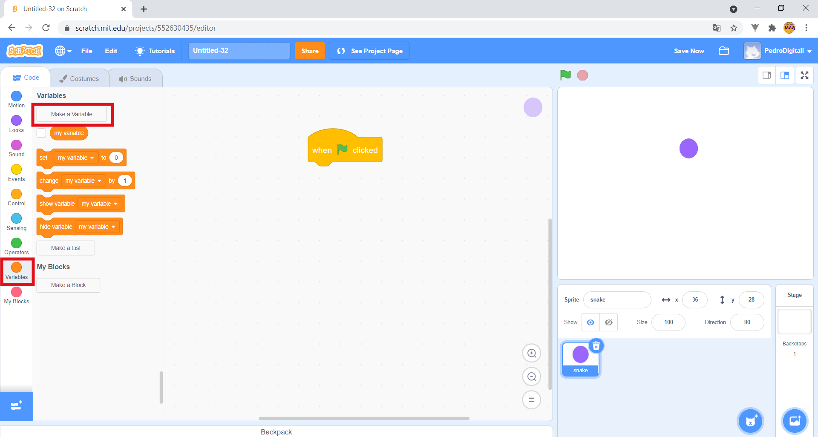Click the green flag to run project

coord(565,75)
